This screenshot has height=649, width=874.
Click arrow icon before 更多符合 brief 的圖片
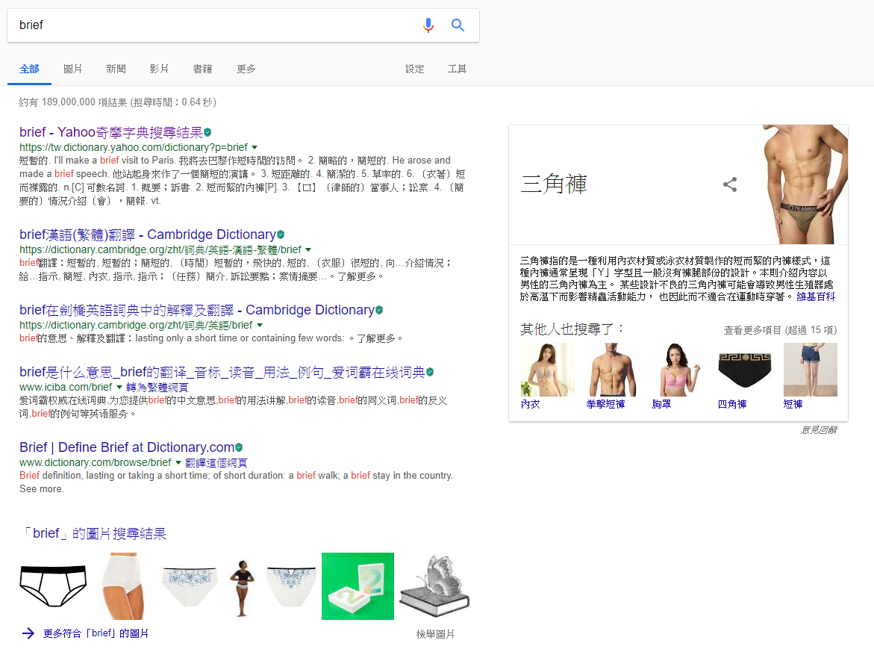[28, 633]
